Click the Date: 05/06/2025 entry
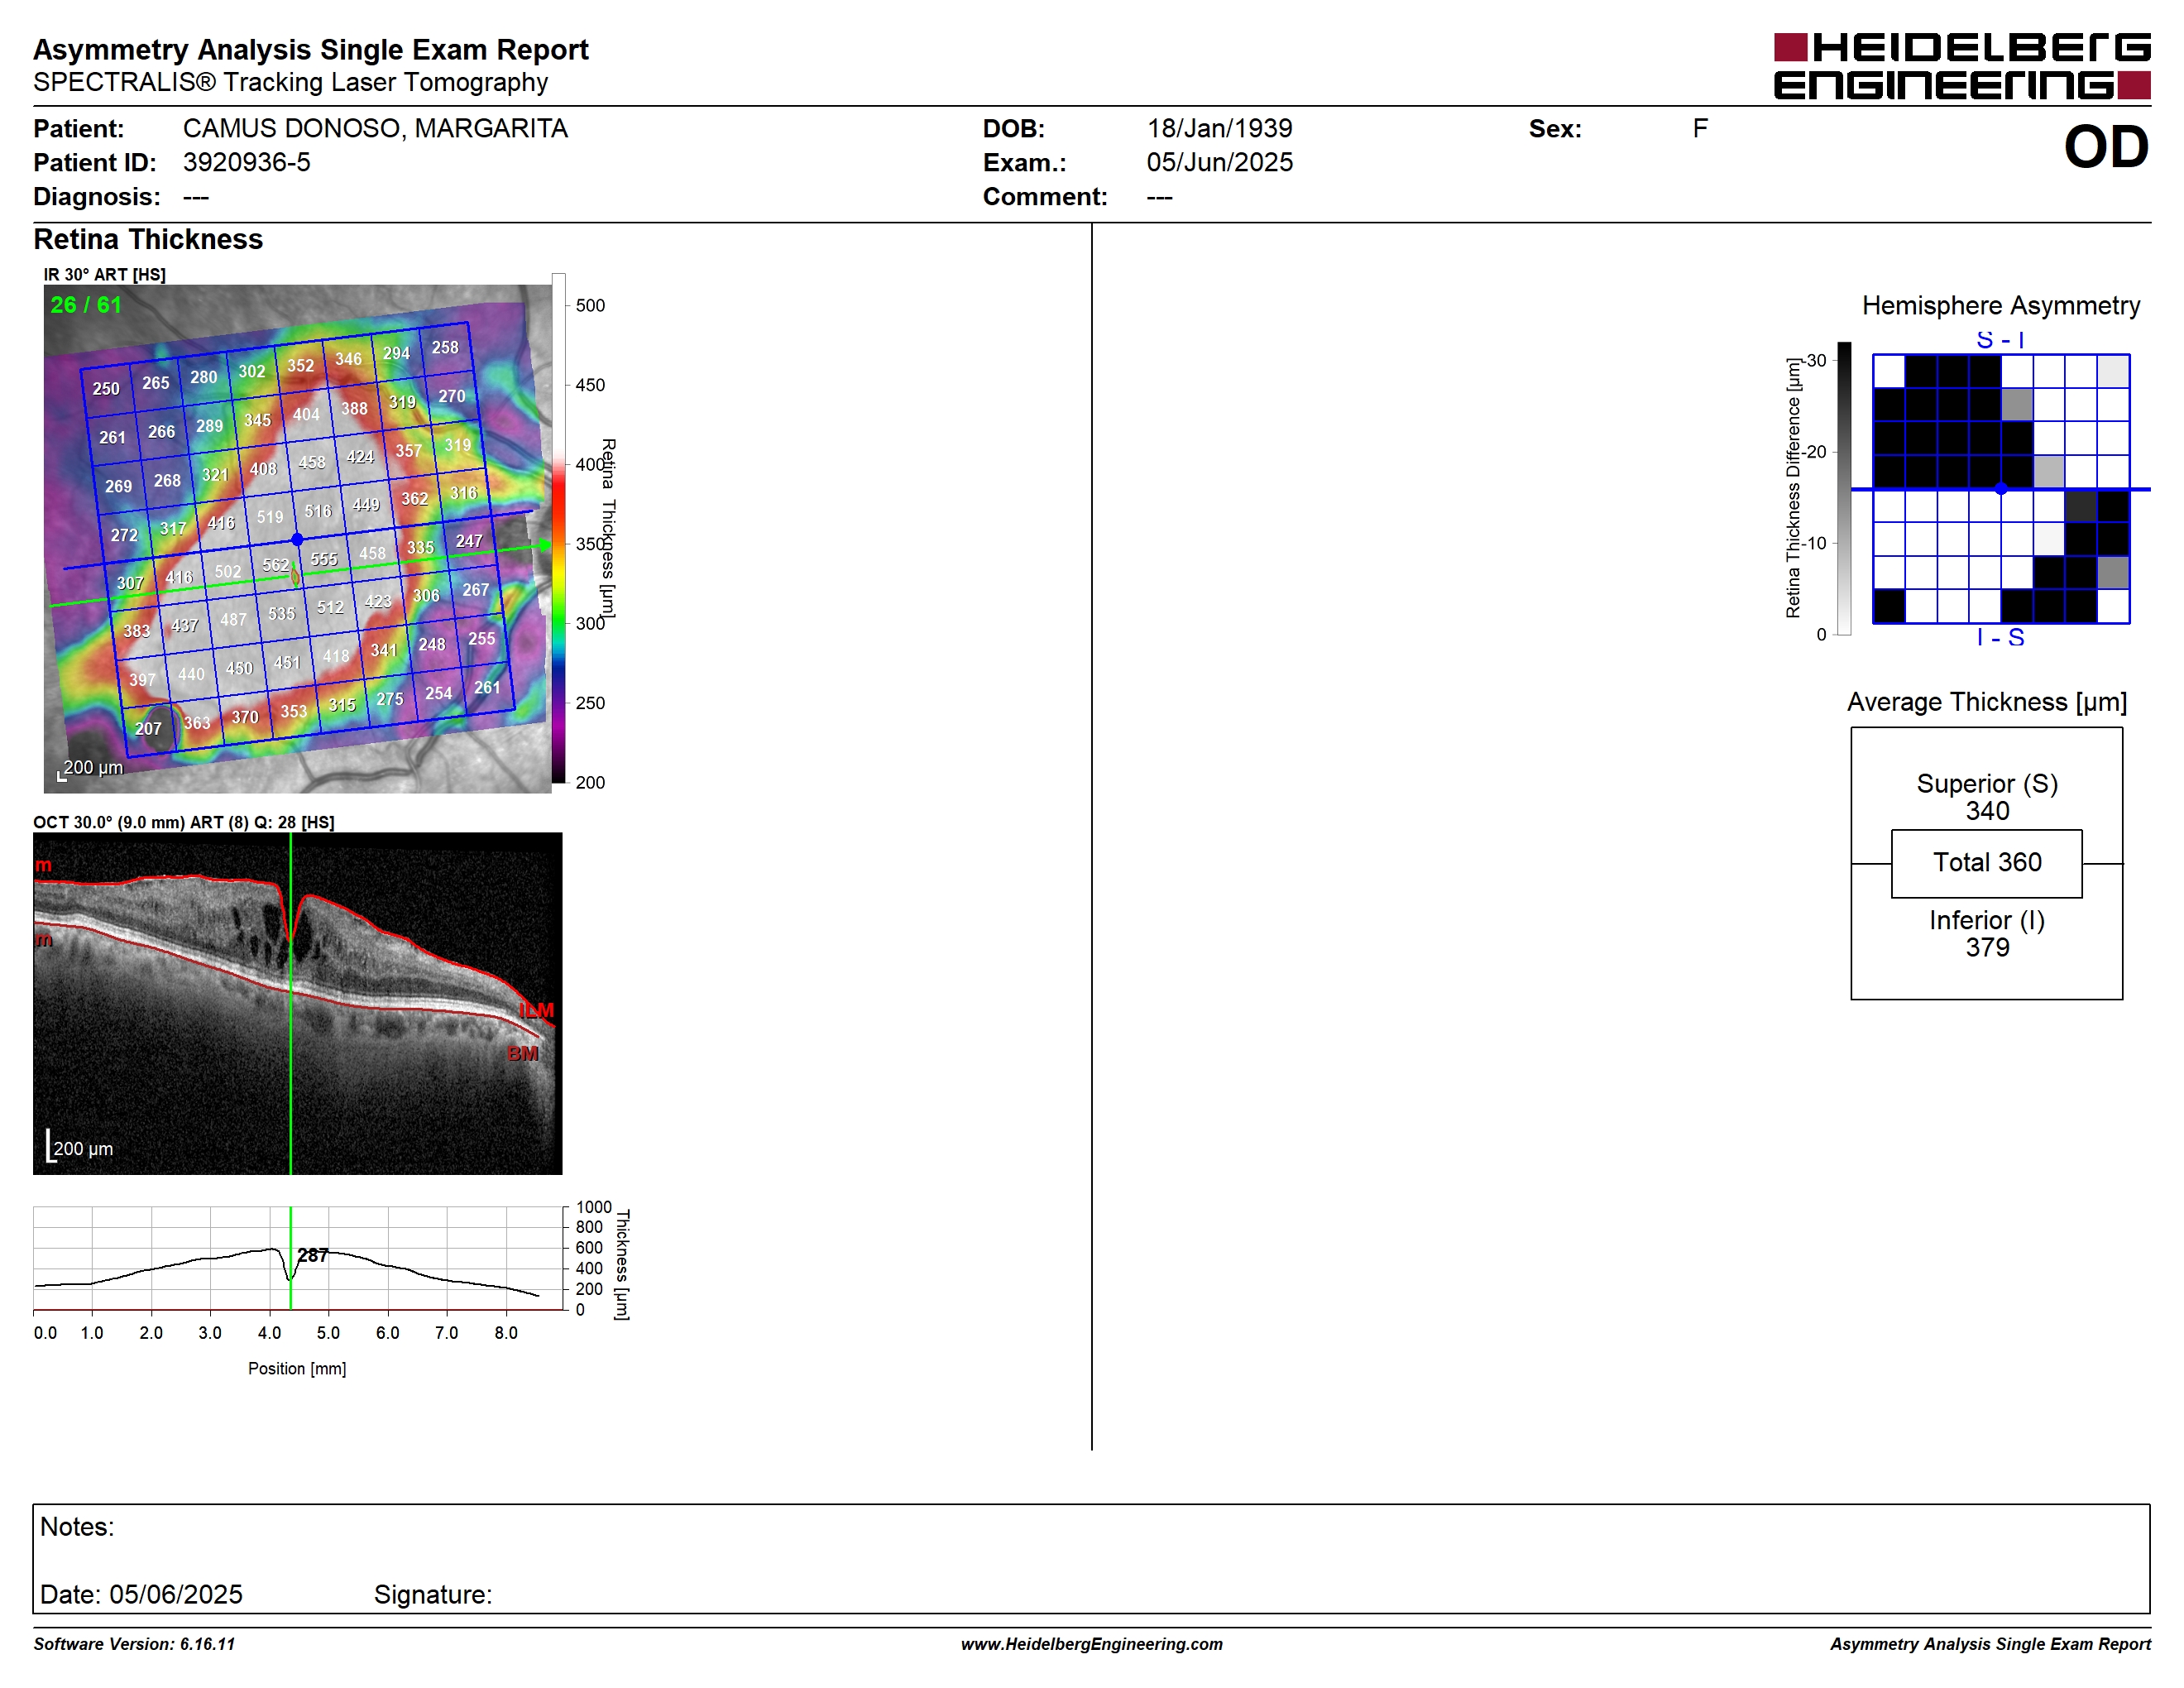The height and width of the screenshot is (1688, 2184). (x=141, y=1595)
